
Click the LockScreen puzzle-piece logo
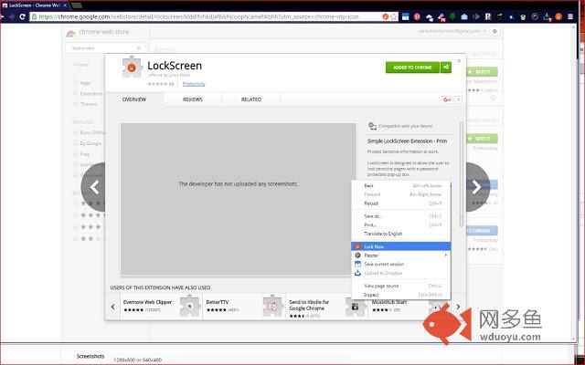pos(131,68)
